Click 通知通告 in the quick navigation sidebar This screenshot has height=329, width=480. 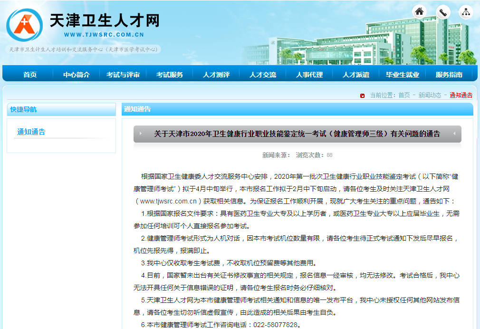pyautogui.click(x=31, y=132)
